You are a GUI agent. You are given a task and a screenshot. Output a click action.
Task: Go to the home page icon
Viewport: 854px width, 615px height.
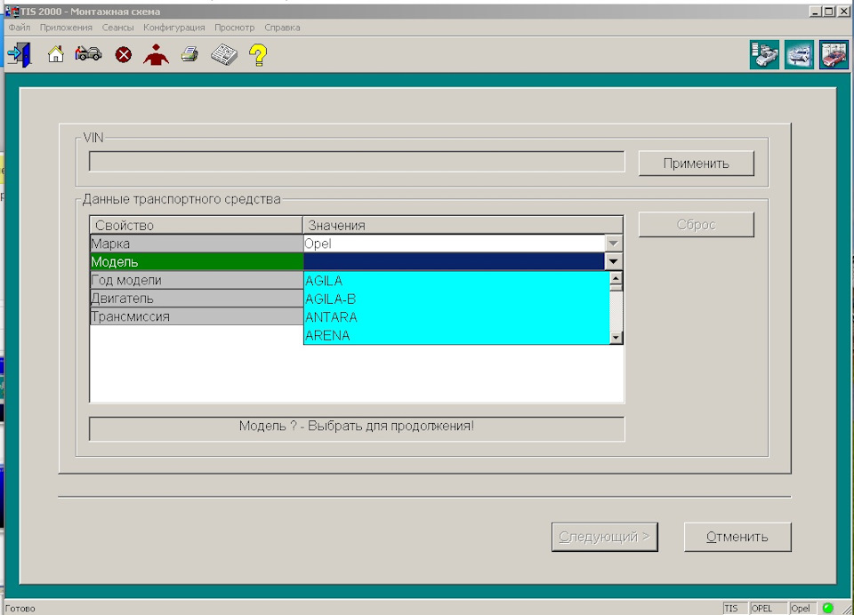point(55,54)
